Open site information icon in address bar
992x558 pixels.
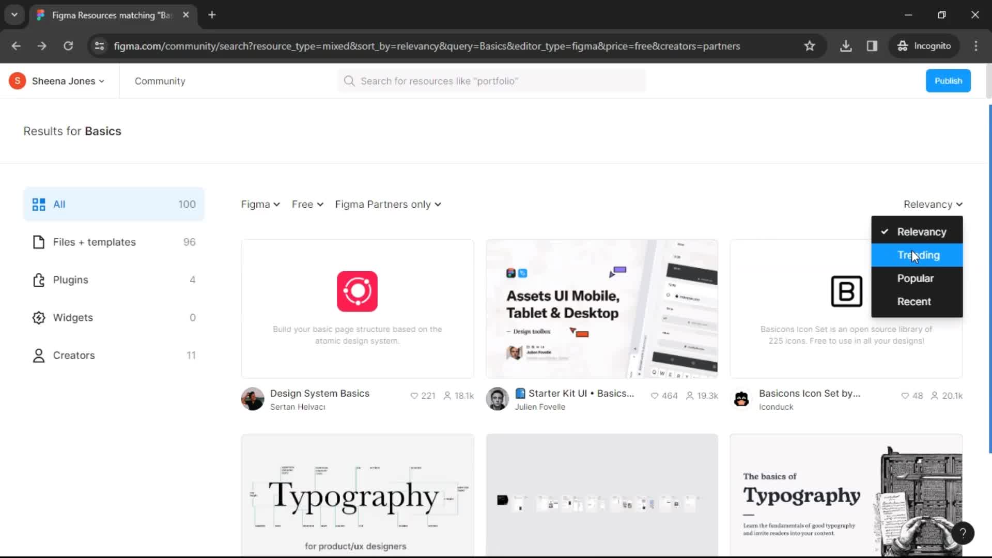pos(100,46)
